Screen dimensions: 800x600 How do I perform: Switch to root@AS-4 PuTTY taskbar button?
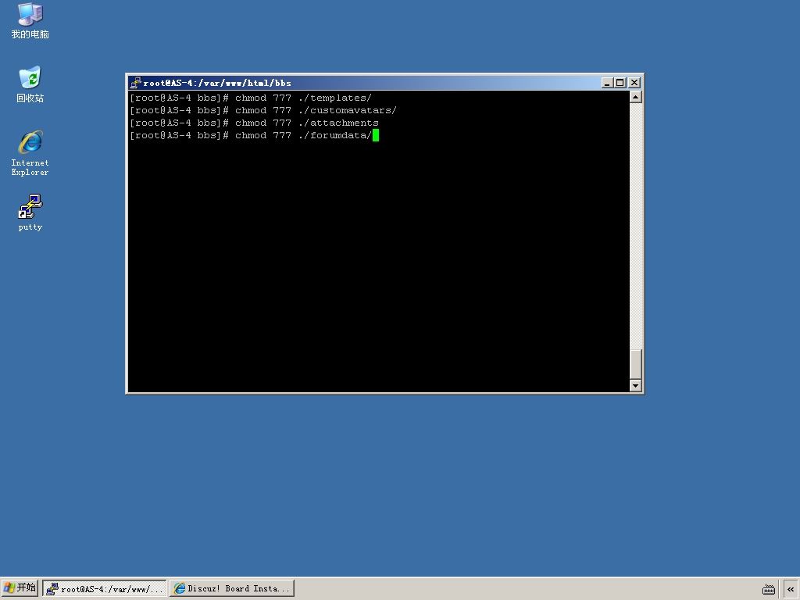pyautogui.click(x=105, y=588)
